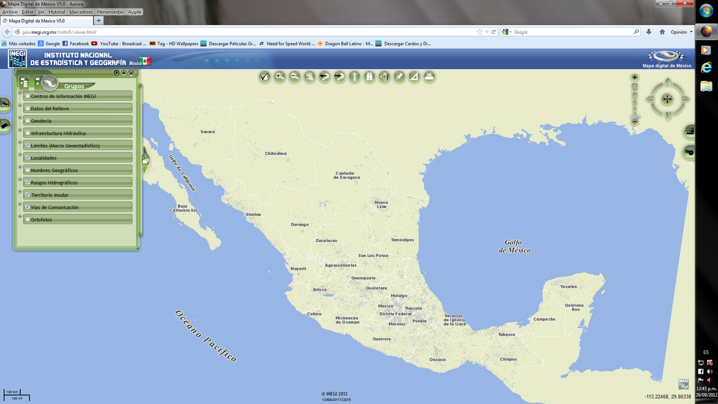Select the Mapa Digital de Mexico V5.0 tab
Image resolution: width=718 pixels, height=404 pixels.
(47, 21)
